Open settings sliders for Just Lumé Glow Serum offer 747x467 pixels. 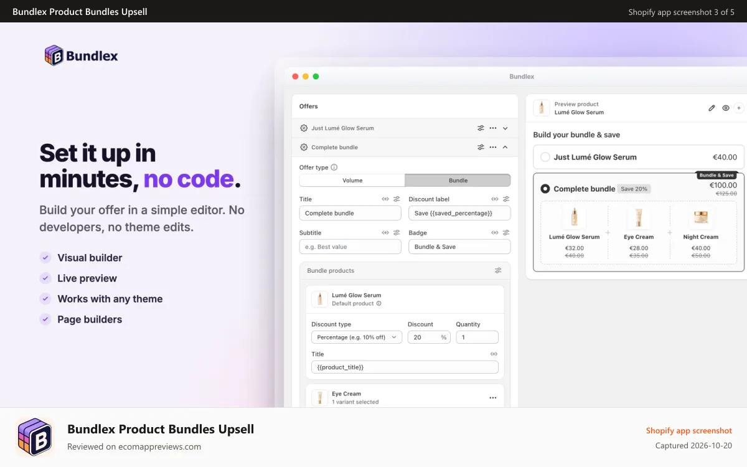coord(481,128)
